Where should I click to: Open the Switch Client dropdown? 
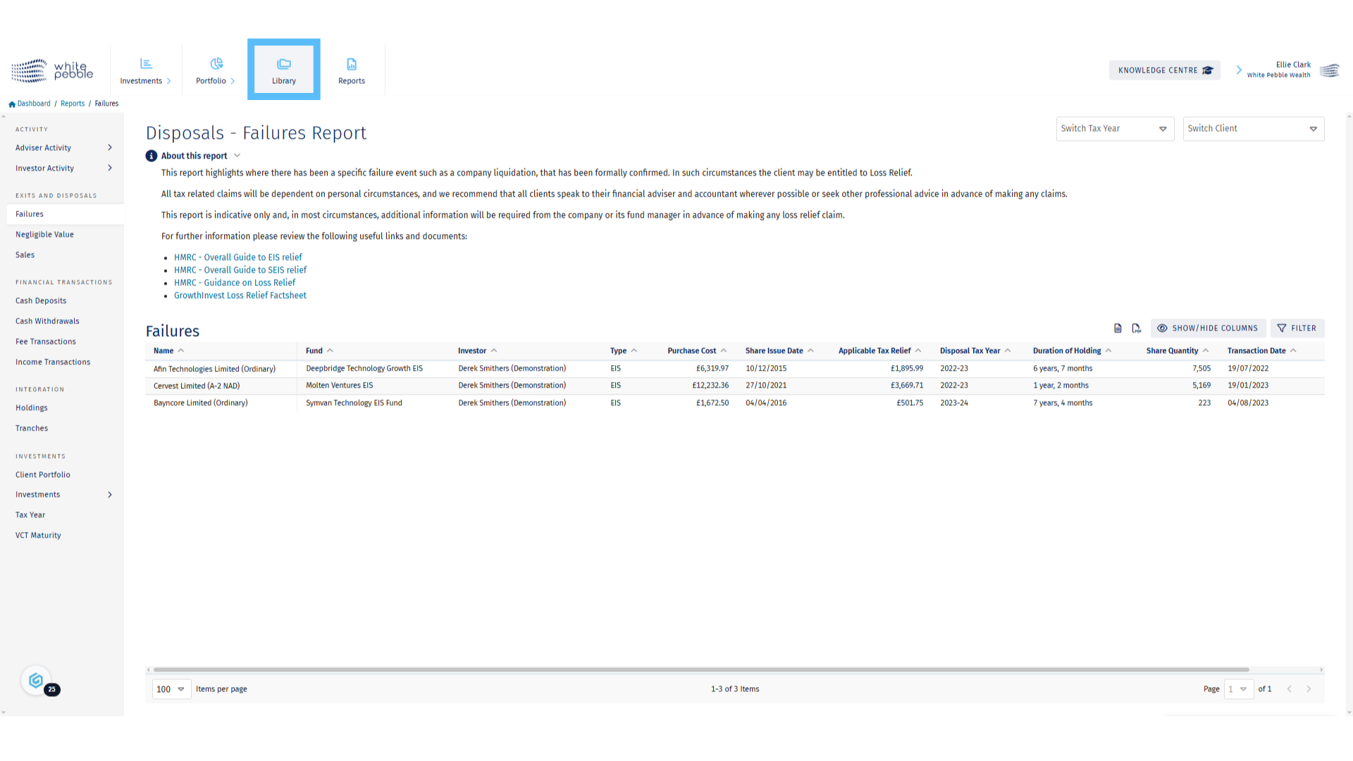(1252, 129)
